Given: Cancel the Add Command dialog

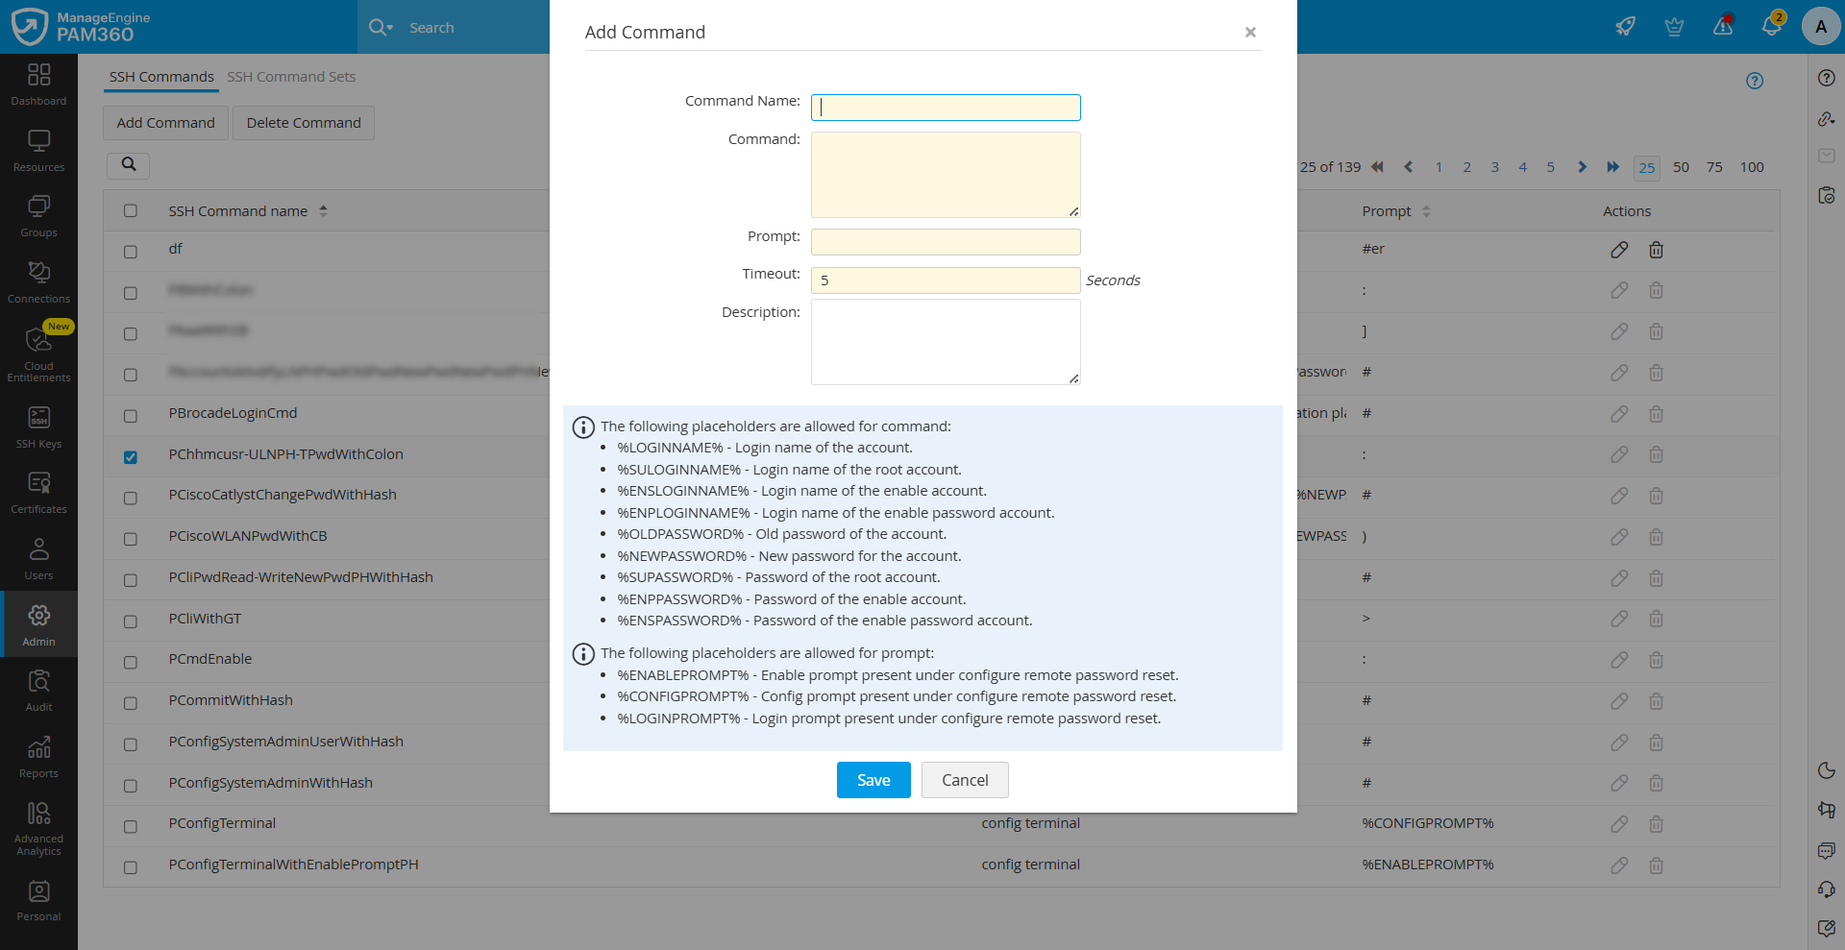Looking at the screenshot, I should [964, 780].
